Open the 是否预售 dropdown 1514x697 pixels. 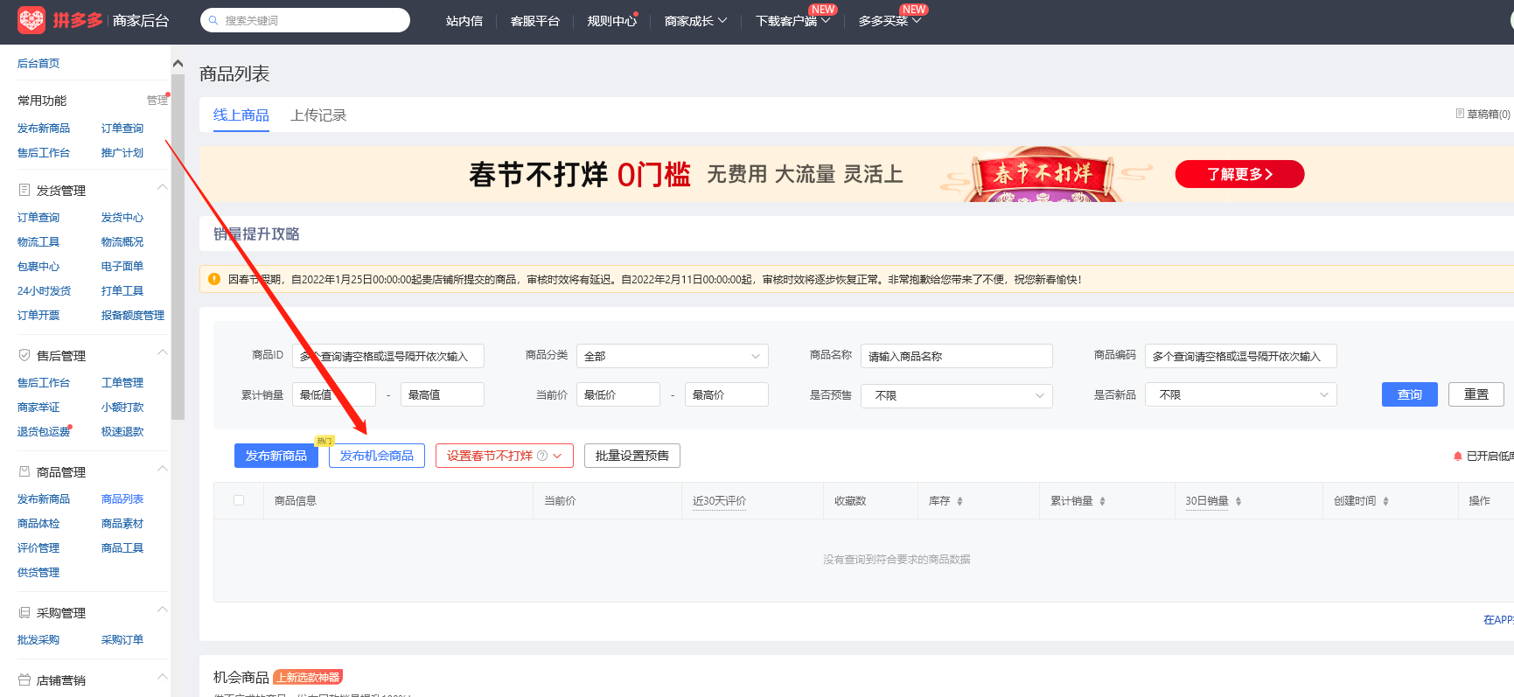[956, 395]
